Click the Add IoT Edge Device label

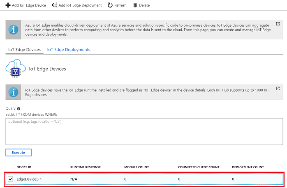(29, 5)
